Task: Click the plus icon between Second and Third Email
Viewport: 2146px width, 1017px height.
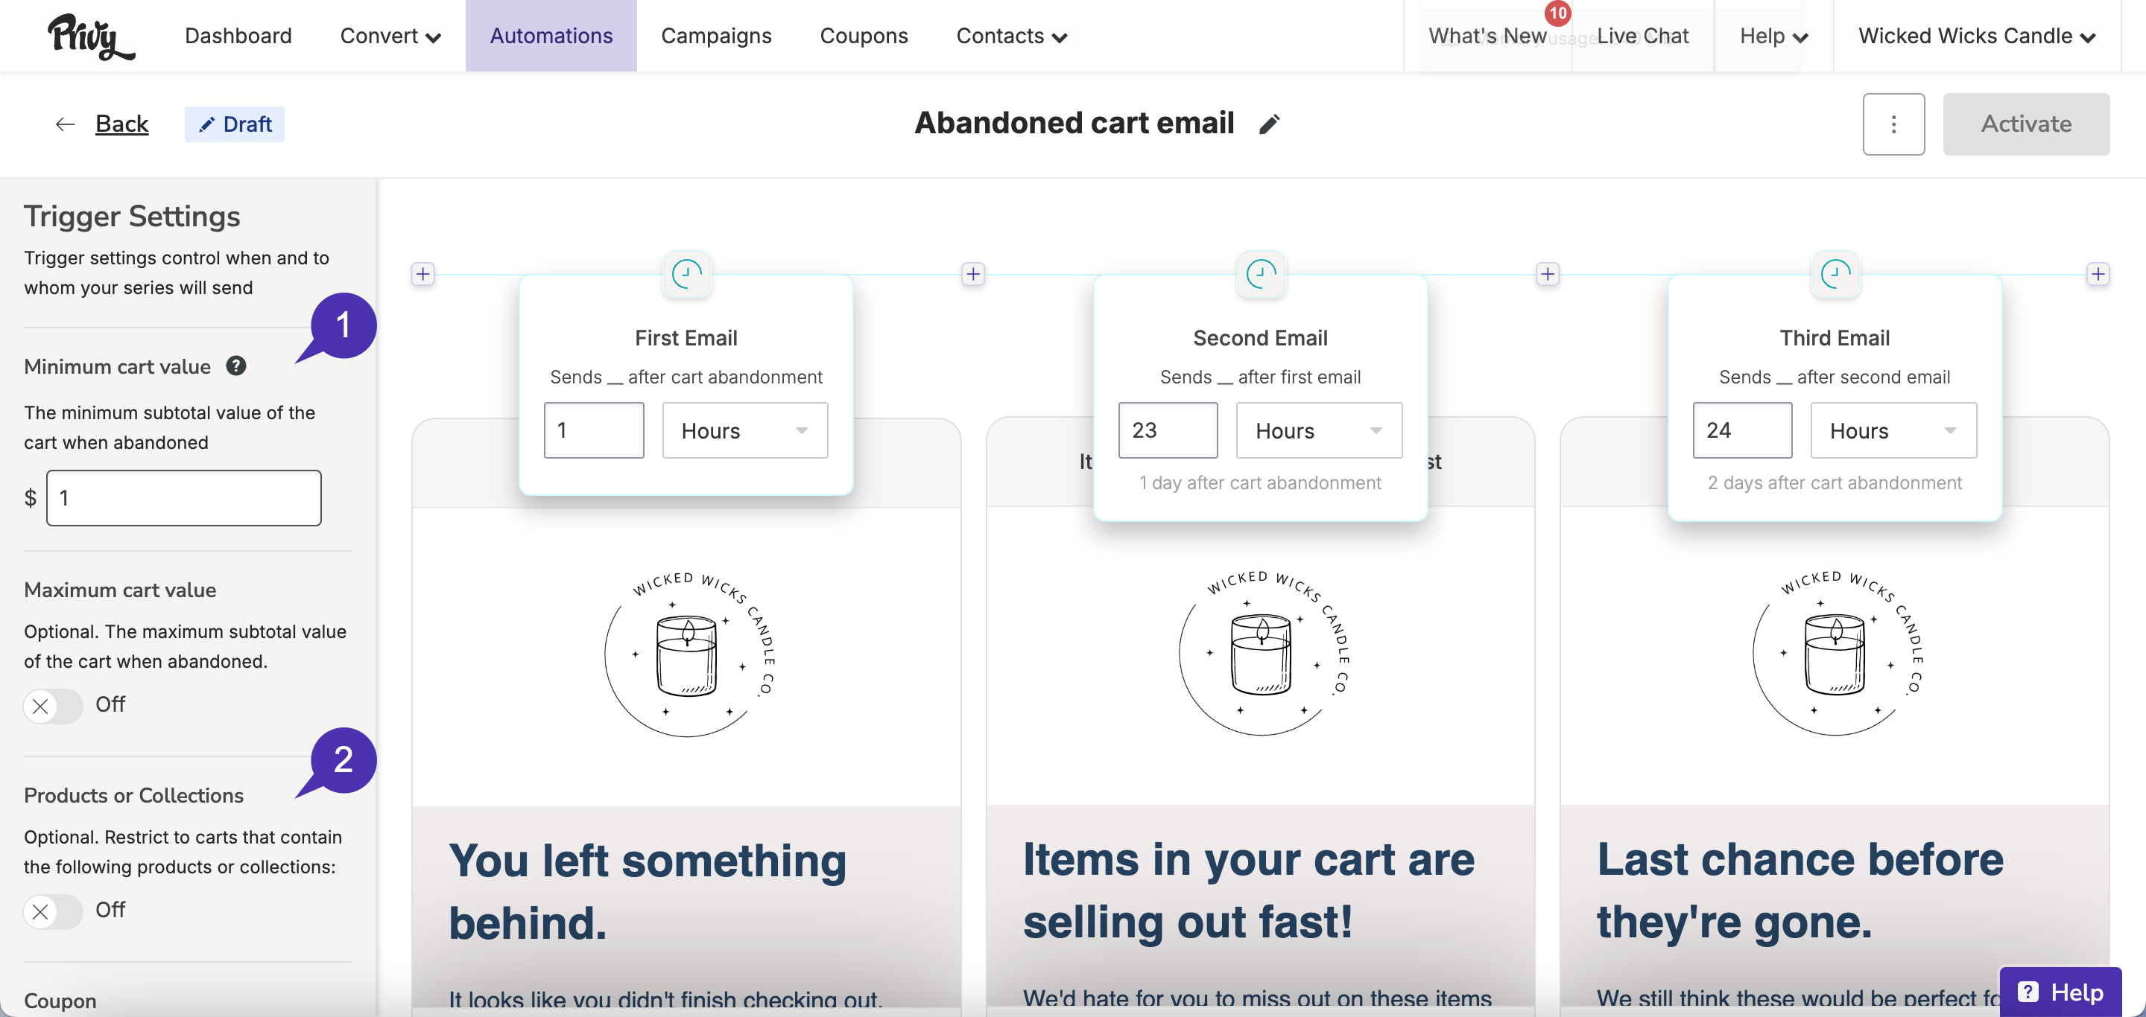Action: coord(1547,274)
